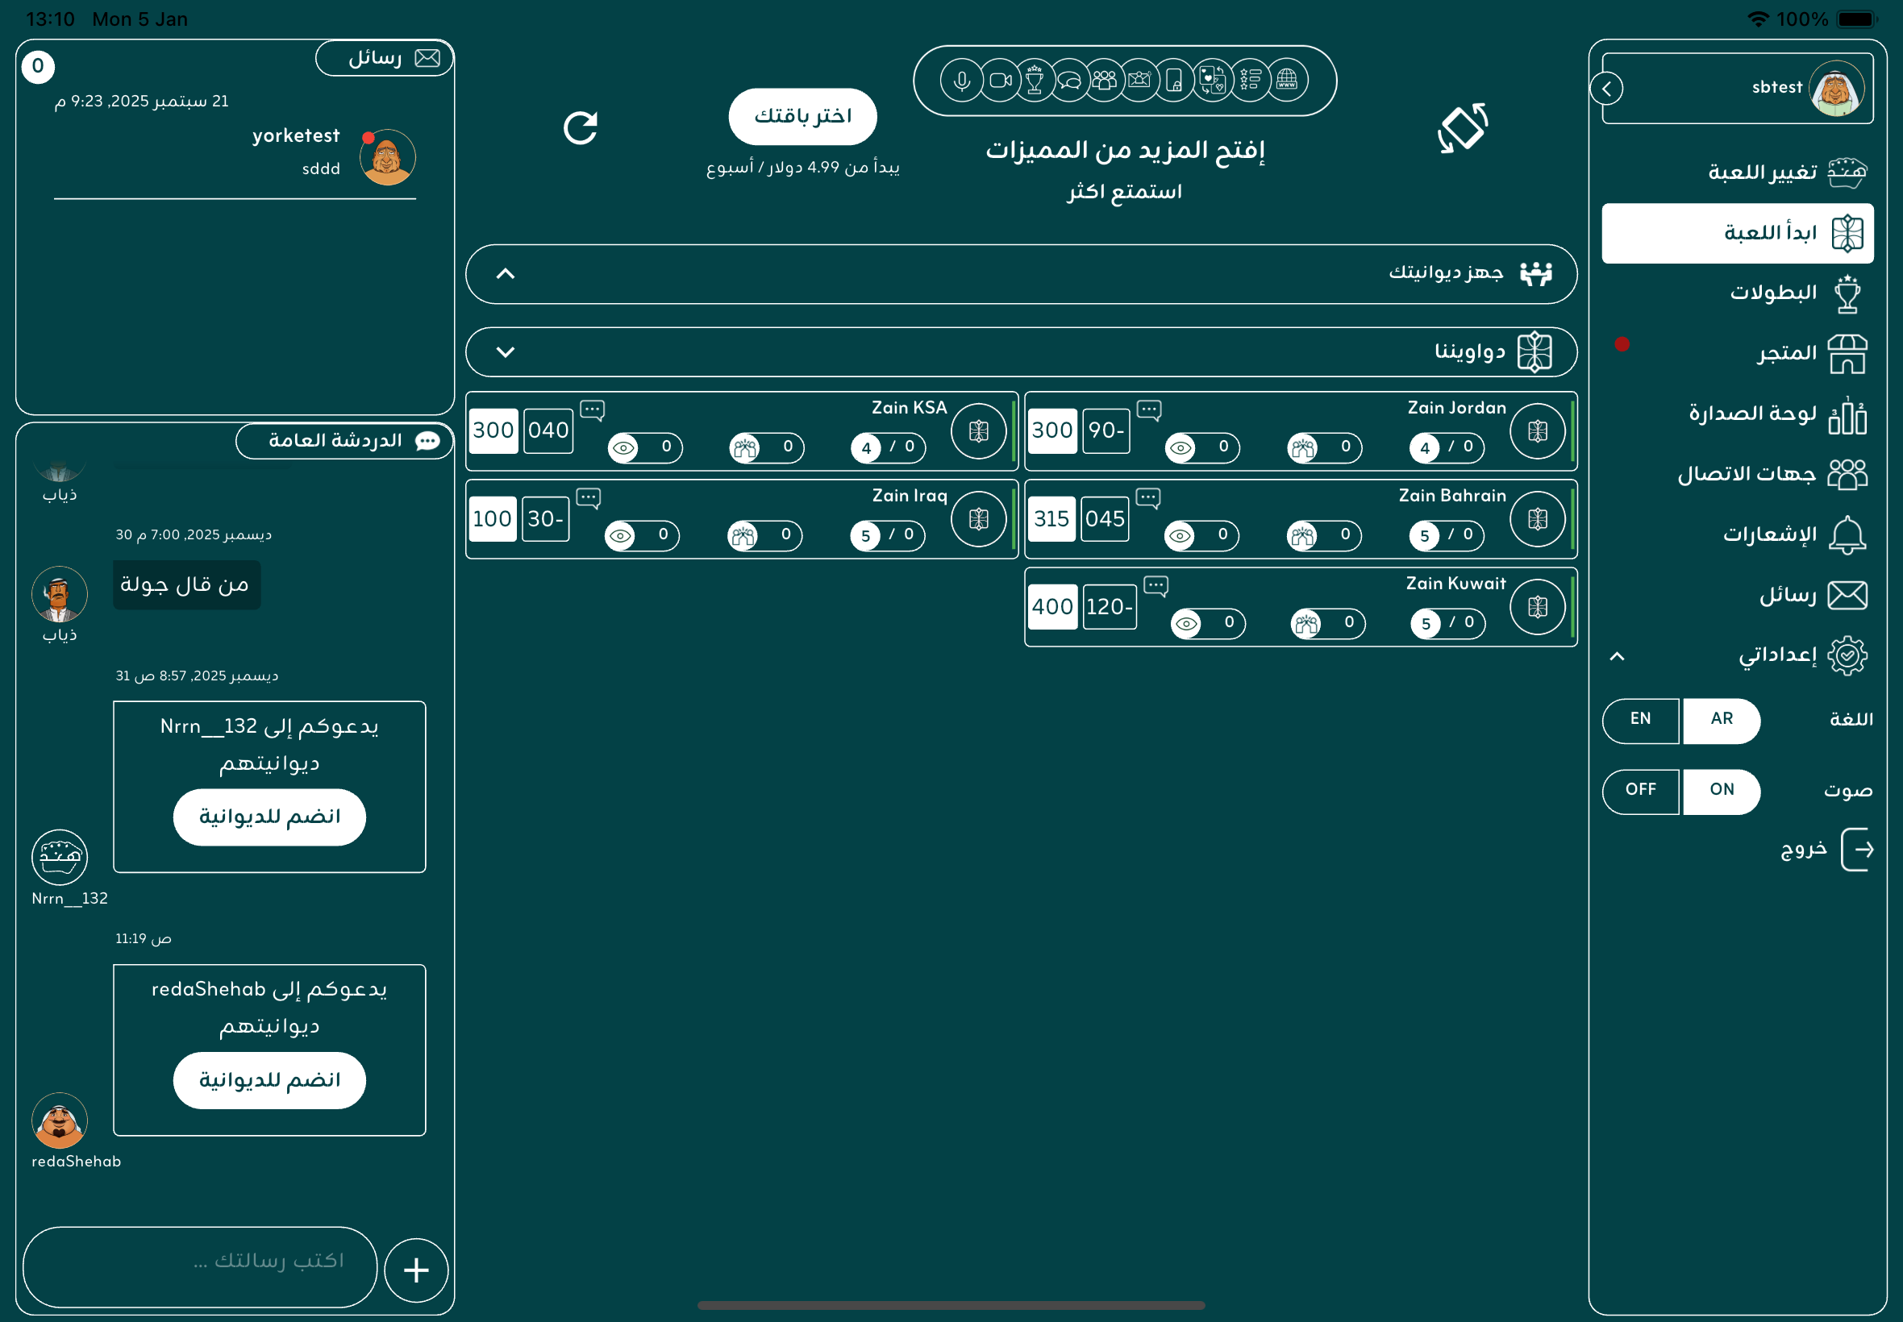This screenshot has width=1903, height=1322.
Task: Join Nrrn__132's diwaniya via انضم للديوانية
Action: coord(269,817)
